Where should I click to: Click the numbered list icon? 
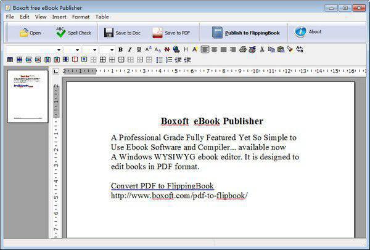point(169,60)
